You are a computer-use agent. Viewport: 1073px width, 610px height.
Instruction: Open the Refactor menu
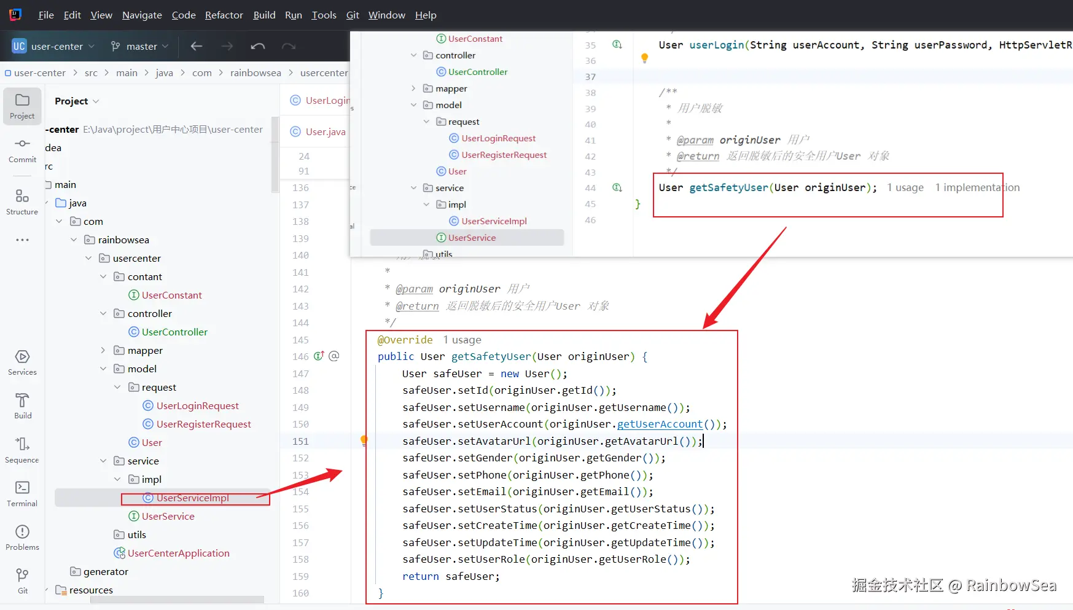[224, 15]
